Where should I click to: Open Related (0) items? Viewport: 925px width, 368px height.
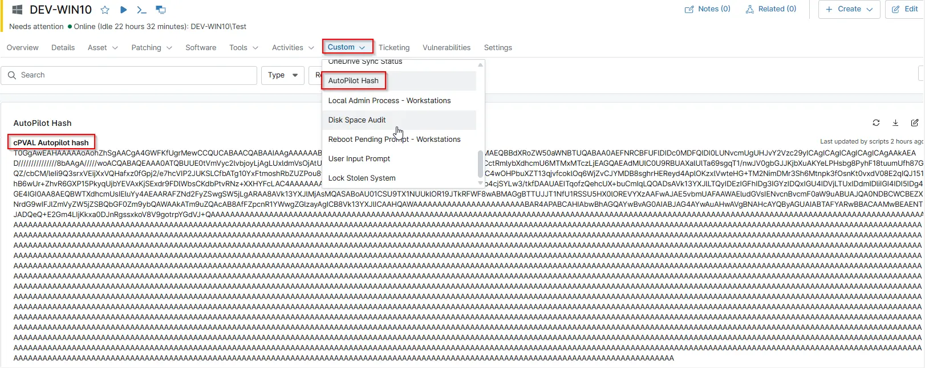point(770,9)
